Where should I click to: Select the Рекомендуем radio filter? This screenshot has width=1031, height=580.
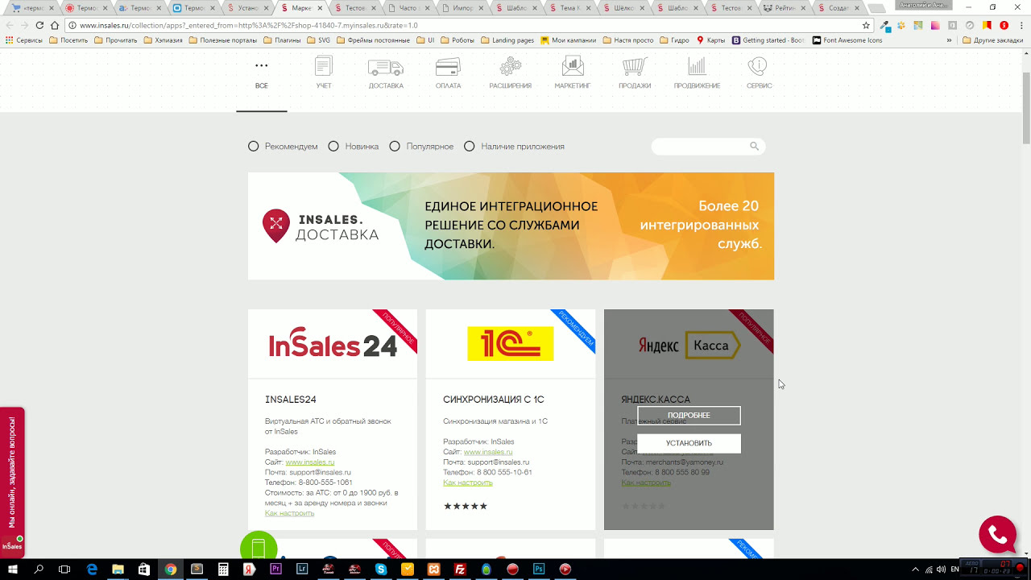pyautogui.click(x=254, y=147)
